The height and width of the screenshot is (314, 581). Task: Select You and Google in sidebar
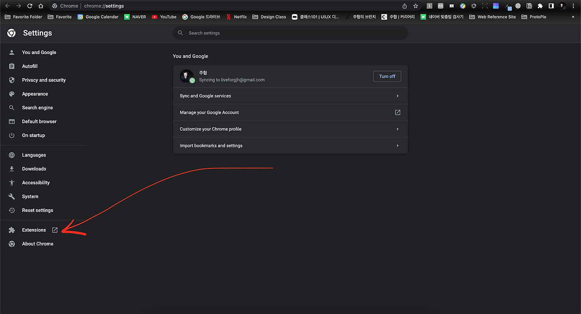coord(39,52)
